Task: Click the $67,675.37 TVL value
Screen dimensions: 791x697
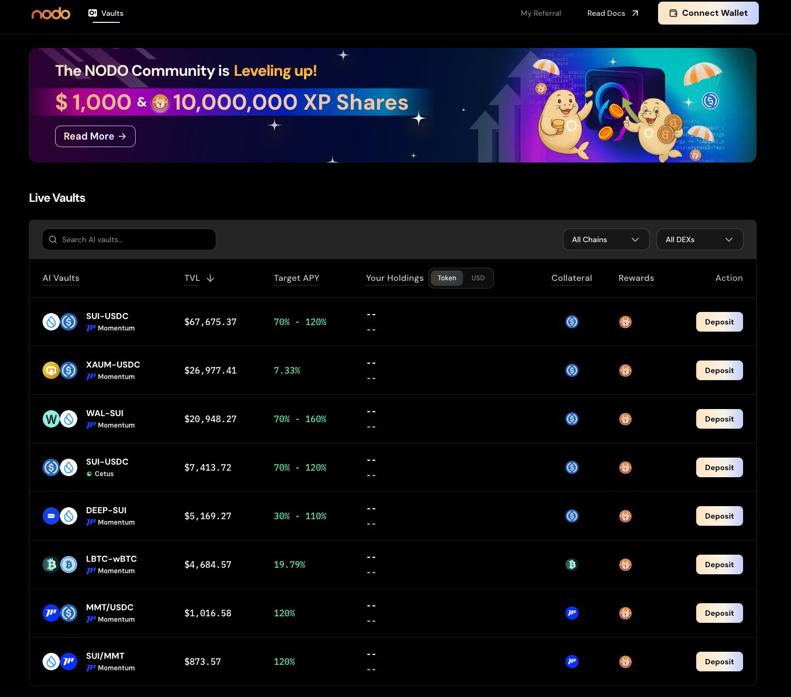Action: pos(210,322)
